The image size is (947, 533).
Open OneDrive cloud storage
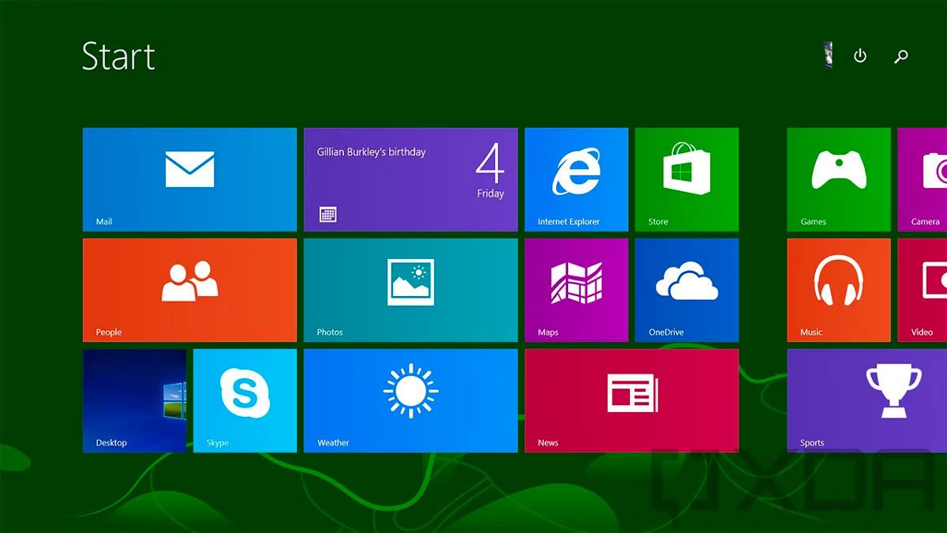(687, 290)
